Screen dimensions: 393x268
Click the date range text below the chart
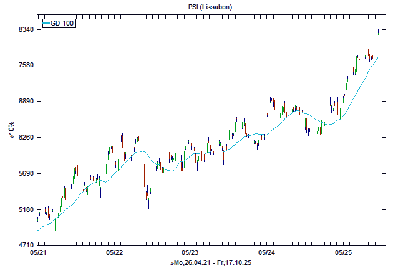click(x=211, y=263)
